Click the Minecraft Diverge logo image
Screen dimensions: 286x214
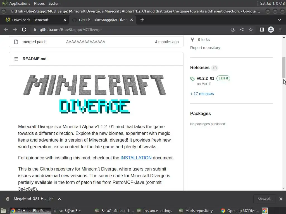94,94
